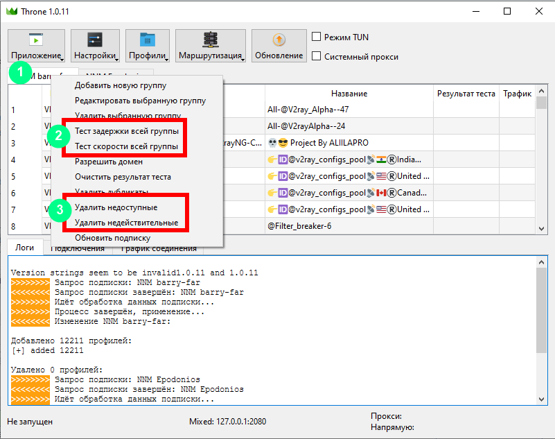The width and height of the screenshot is (555, 439).
Task: Click green step marker number 2
Action: click(x=59, y=136)
